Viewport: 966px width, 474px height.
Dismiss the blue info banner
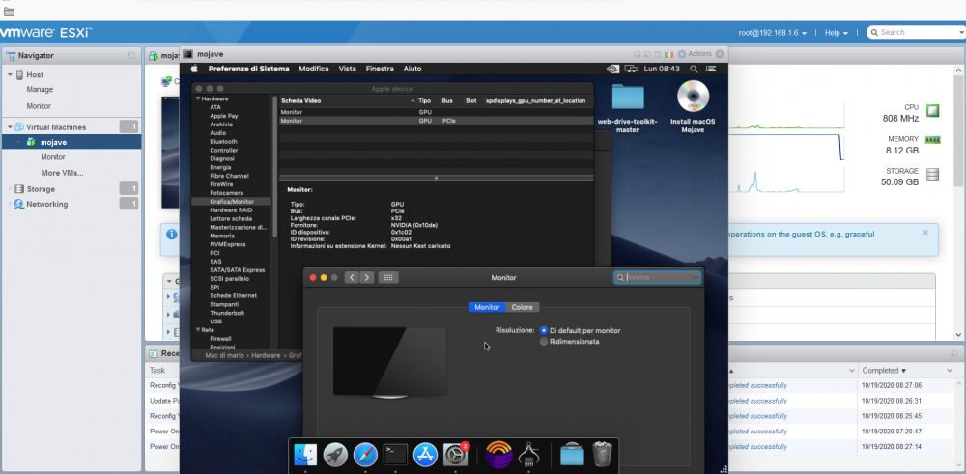click(925, 233)
